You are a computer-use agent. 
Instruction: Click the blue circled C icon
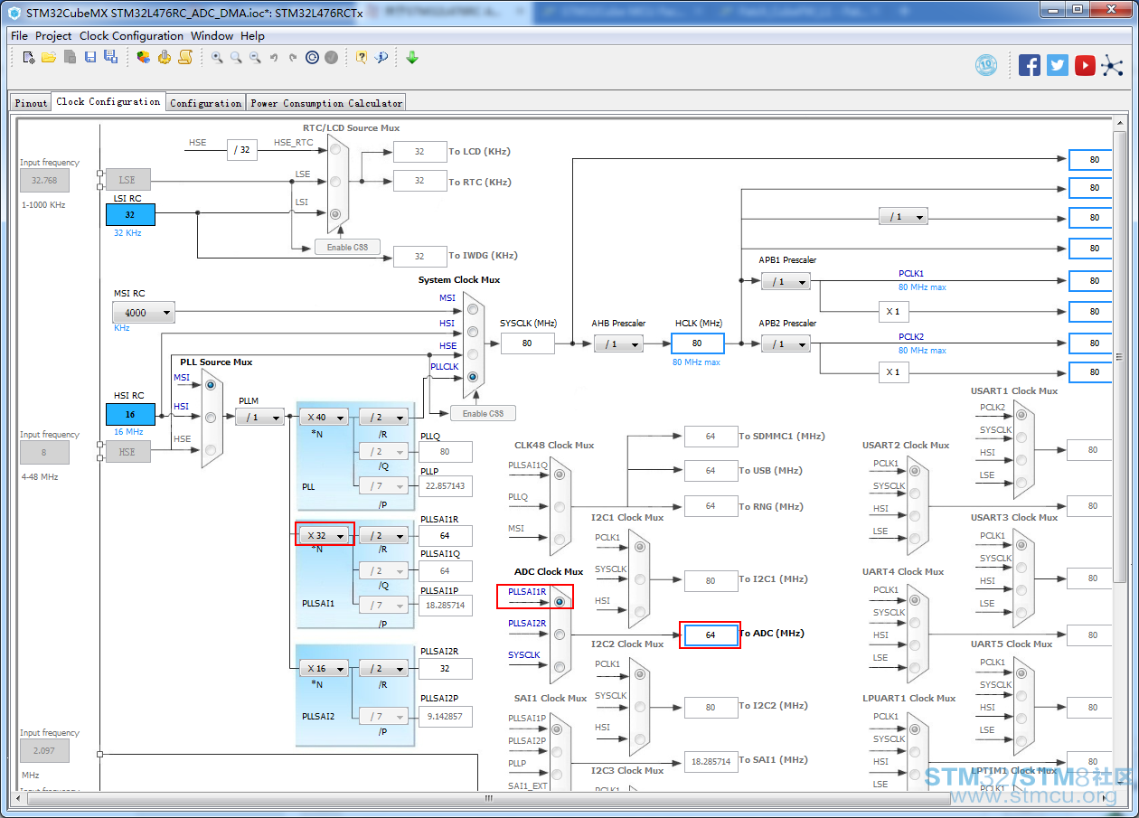tap(313, 57)
